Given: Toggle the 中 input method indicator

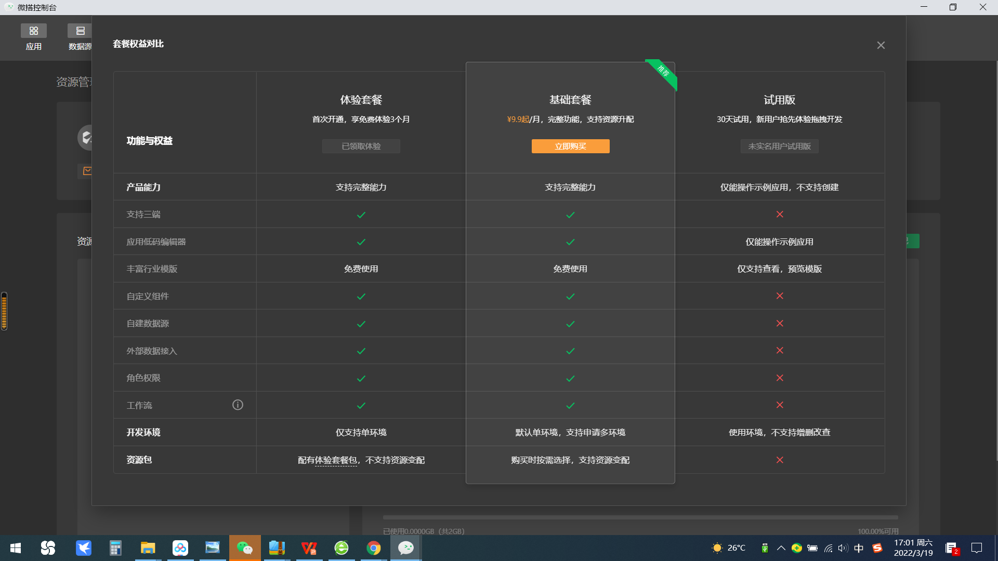Looking at the screenshot, I should pos(859,548).
